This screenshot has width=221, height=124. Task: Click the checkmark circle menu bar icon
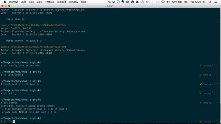click(142, 2)
